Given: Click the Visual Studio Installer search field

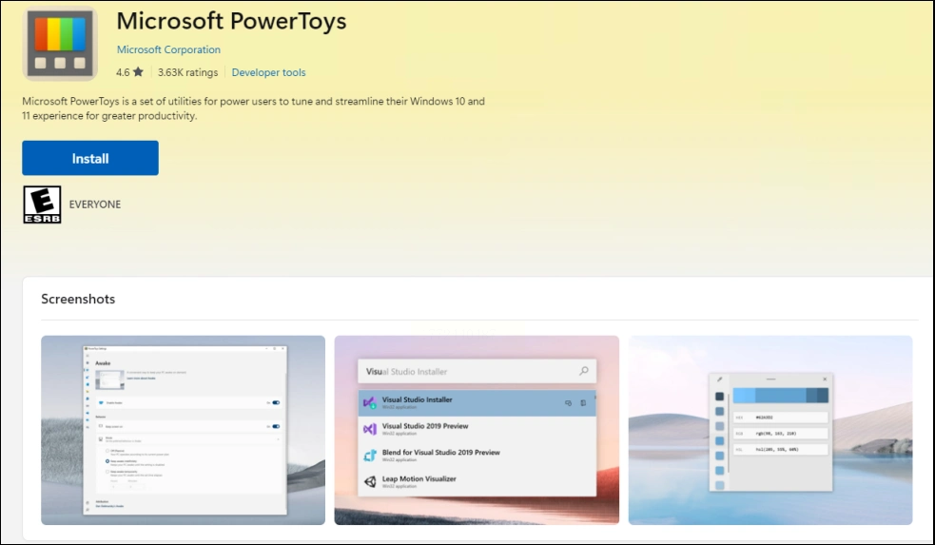Looking at the screenshot, I should pyautogui.click(x=477, y=371).
